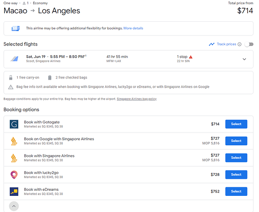Select the Gotogate $714 booking option
This screenshot has height=212, width=259.
click(x=236, y=124)
